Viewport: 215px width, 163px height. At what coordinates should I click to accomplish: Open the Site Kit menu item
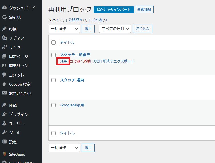click(15, 17)
